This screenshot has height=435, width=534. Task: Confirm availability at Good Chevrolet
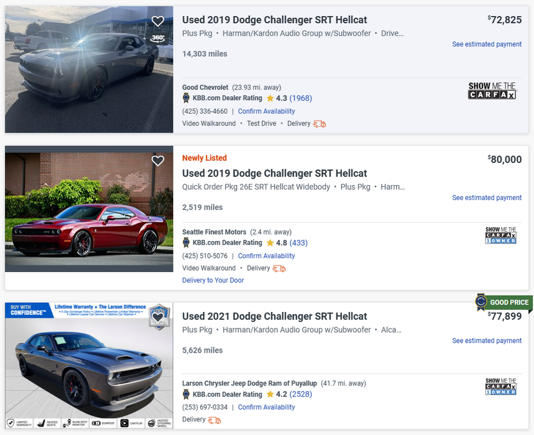pyautogui.click(x=266, y=111)
